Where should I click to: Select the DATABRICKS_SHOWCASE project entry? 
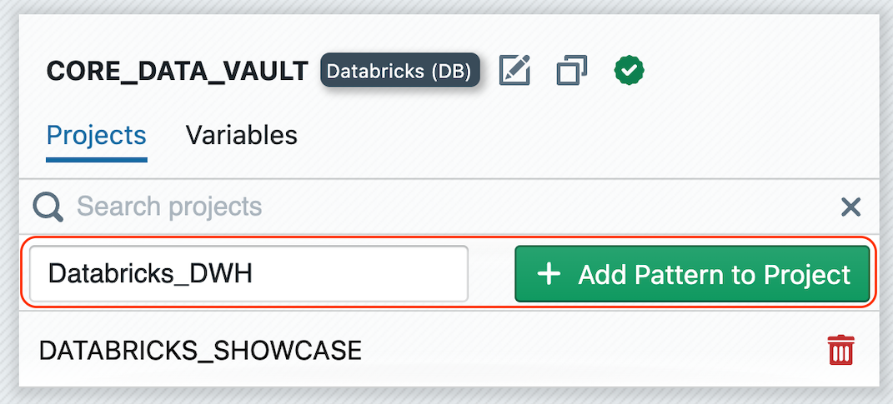(x=200, y=351)
